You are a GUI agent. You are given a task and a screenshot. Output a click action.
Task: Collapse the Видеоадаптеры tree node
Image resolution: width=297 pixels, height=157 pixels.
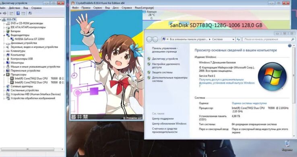point(4,35)
